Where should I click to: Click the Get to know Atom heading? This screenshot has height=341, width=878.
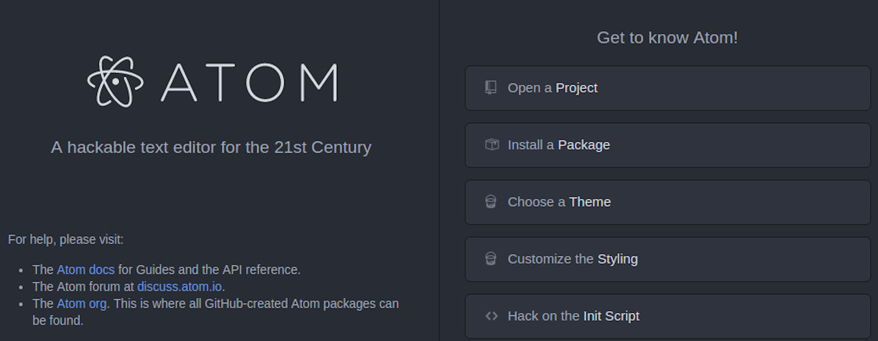click(x=667, y=38)
